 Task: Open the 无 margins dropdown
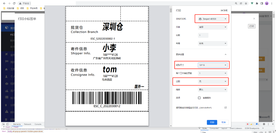tap(212, 81)
